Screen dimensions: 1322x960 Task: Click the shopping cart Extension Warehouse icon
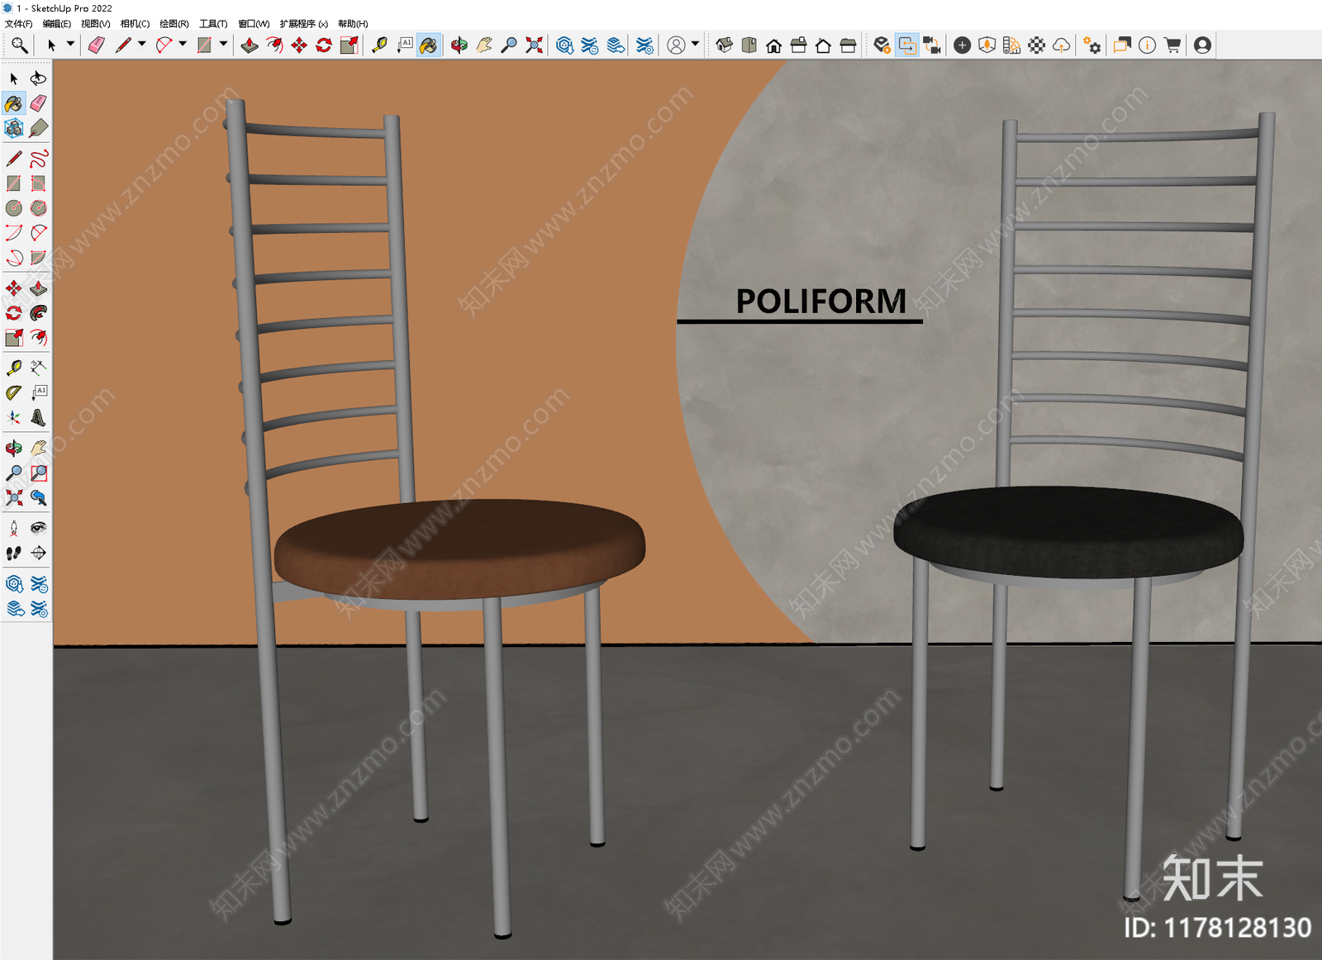[x=1172, y=45]
